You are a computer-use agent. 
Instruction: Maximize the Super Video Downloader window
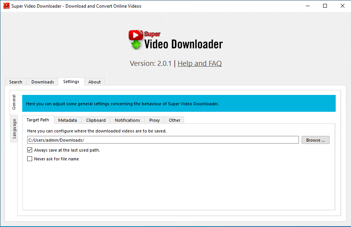click(325, 6)
